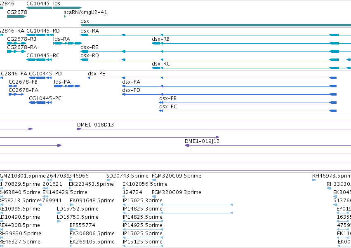Click the 201621 EST label
The image size is (351, 248).
point(52,184)
